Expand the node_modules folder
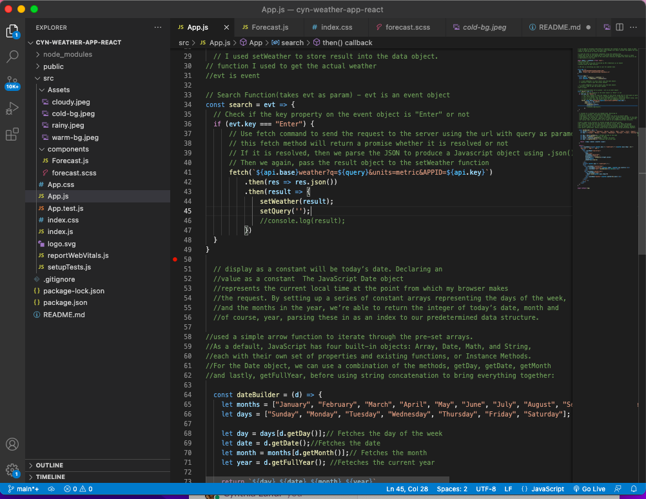 click(67, 54)
